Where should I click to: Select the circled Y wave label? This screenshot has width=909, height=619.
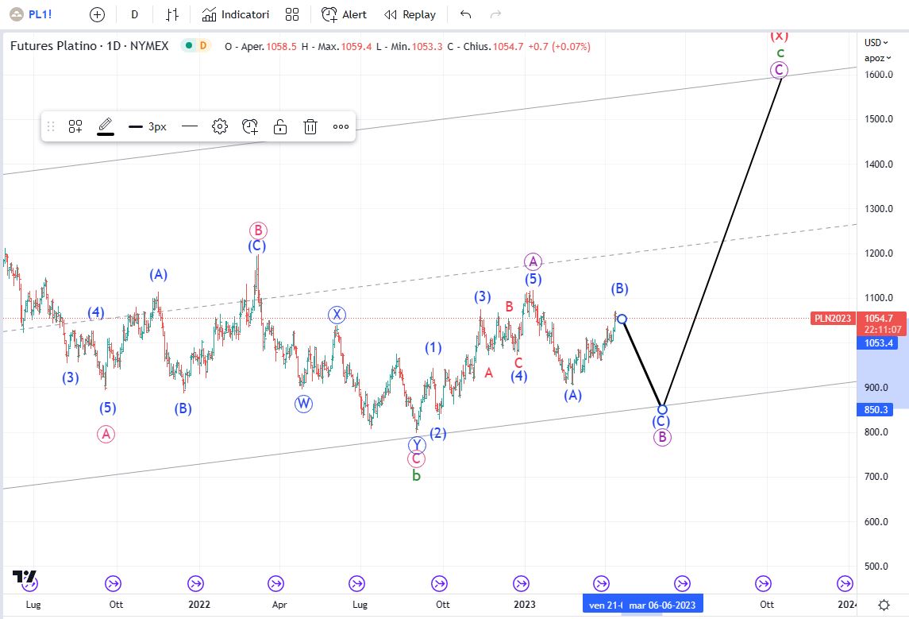(x=417, y=445)
